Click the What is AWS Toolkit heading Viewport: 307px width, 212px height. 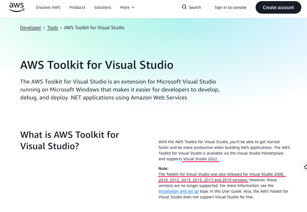click(70, 140)
